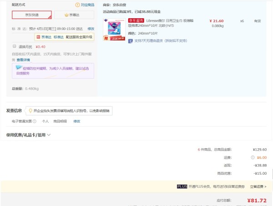This screenshot has width=273, height=206.
Task: Click the 颜色: 240mm*10片 spec text
Action: (x=143, y=33)
